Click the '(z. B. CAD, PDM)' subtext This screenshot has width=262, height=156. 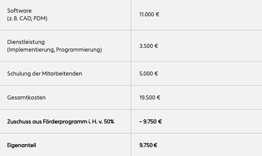click(x=27, y=19)
